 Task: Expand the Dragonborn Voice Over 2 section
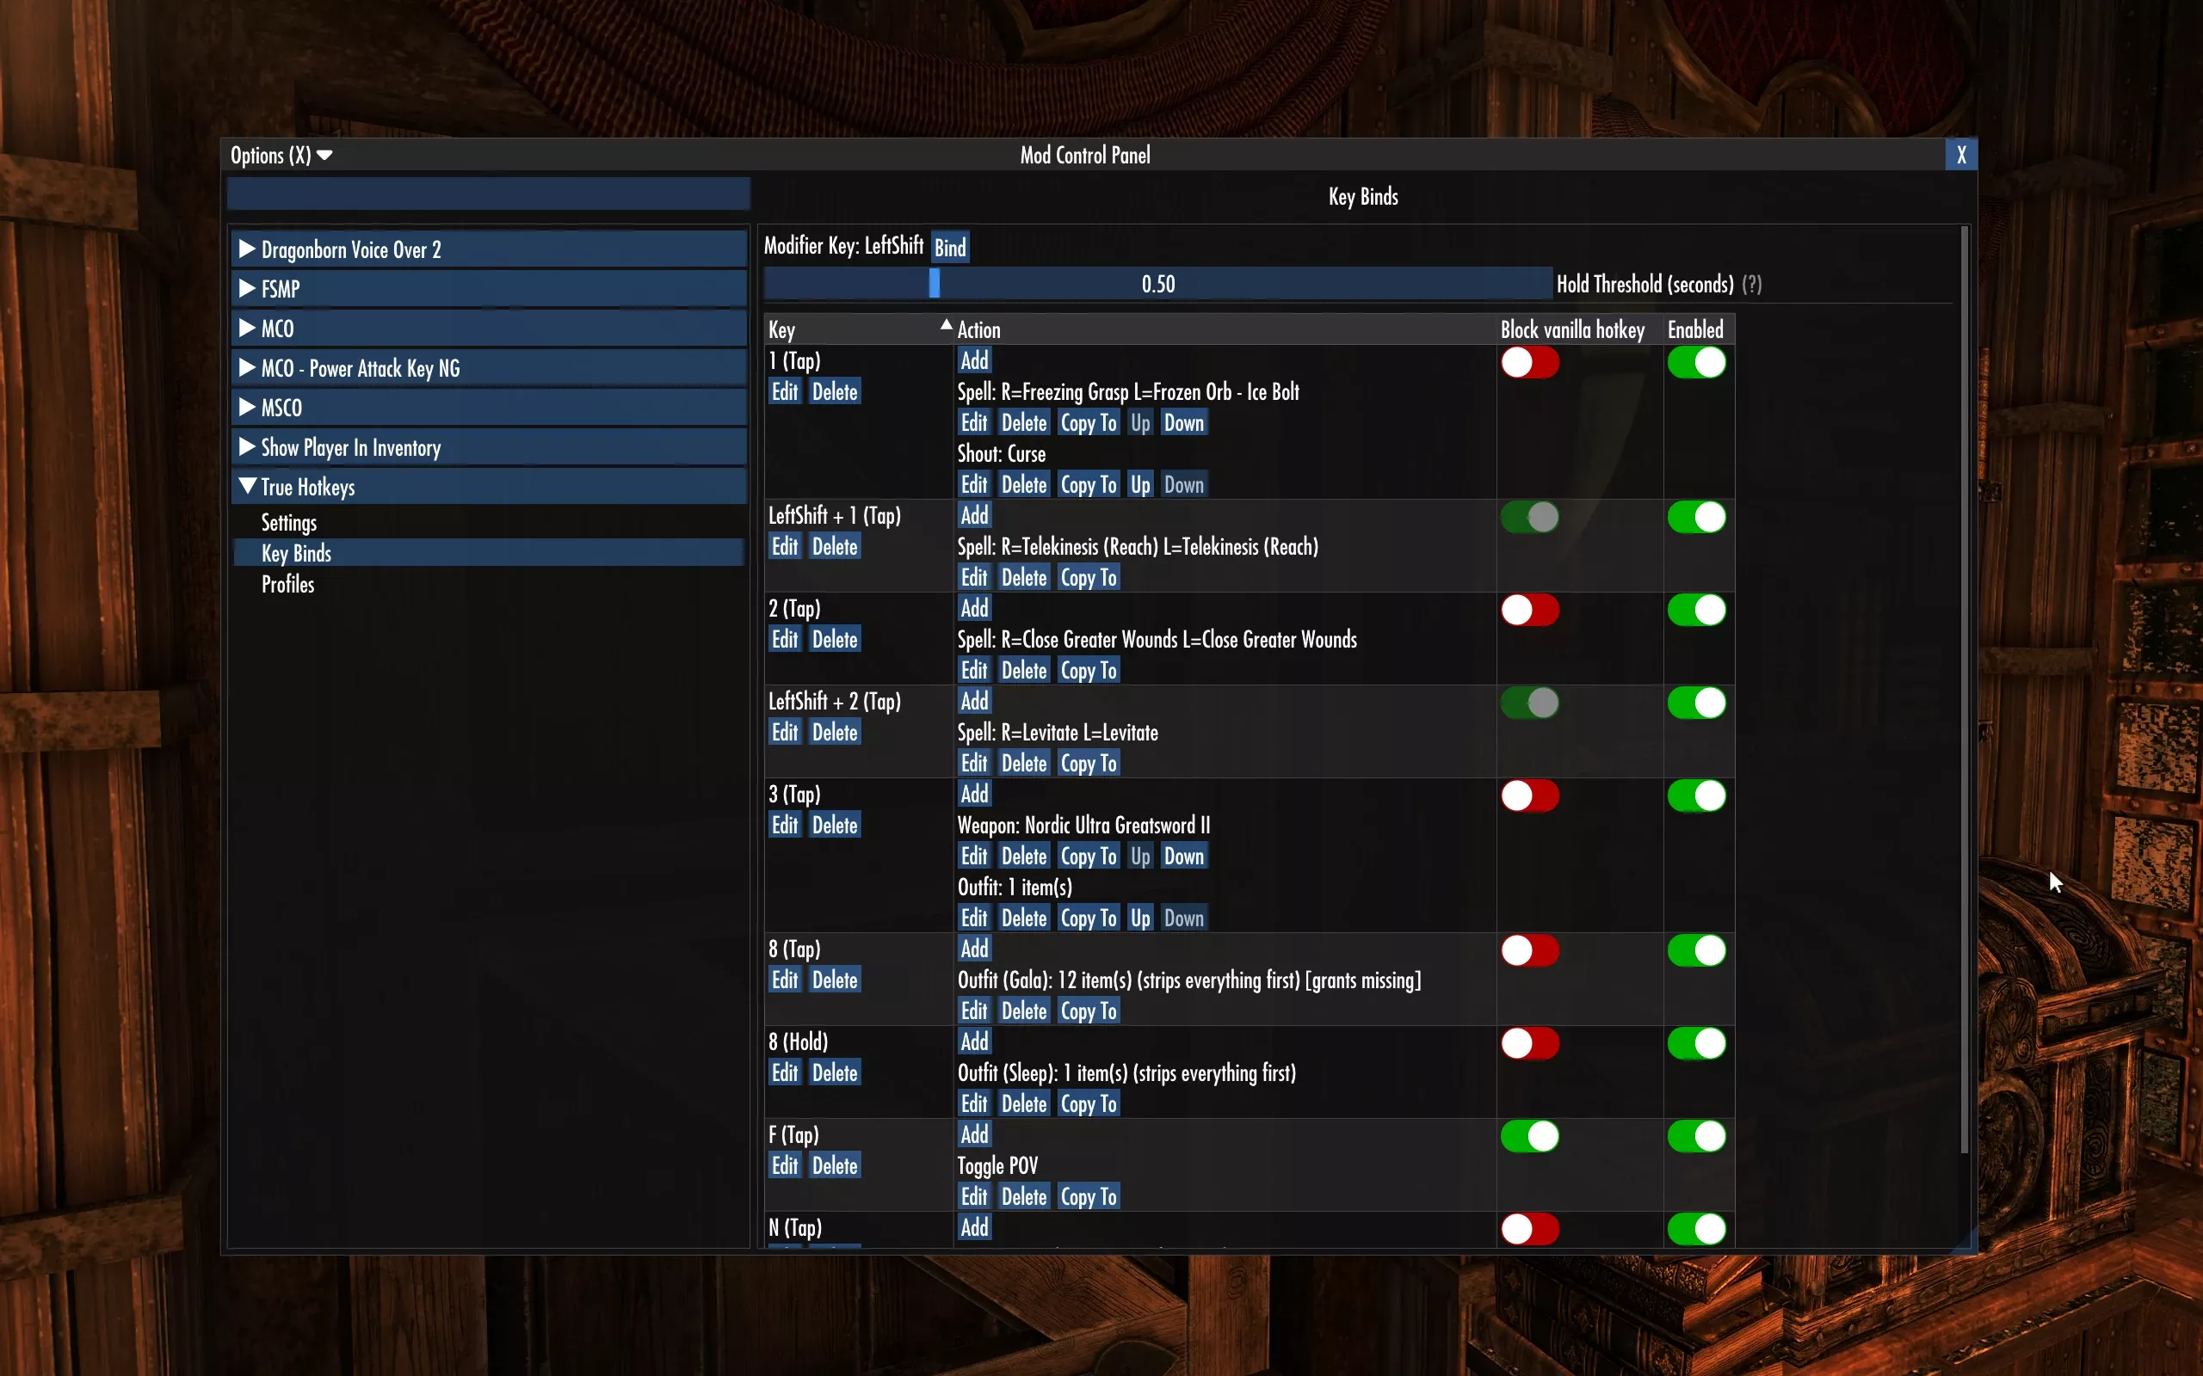coord(490,249)
